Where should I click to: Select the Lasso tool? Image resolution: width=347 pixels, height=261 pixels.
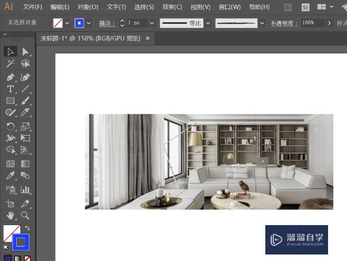25,64
